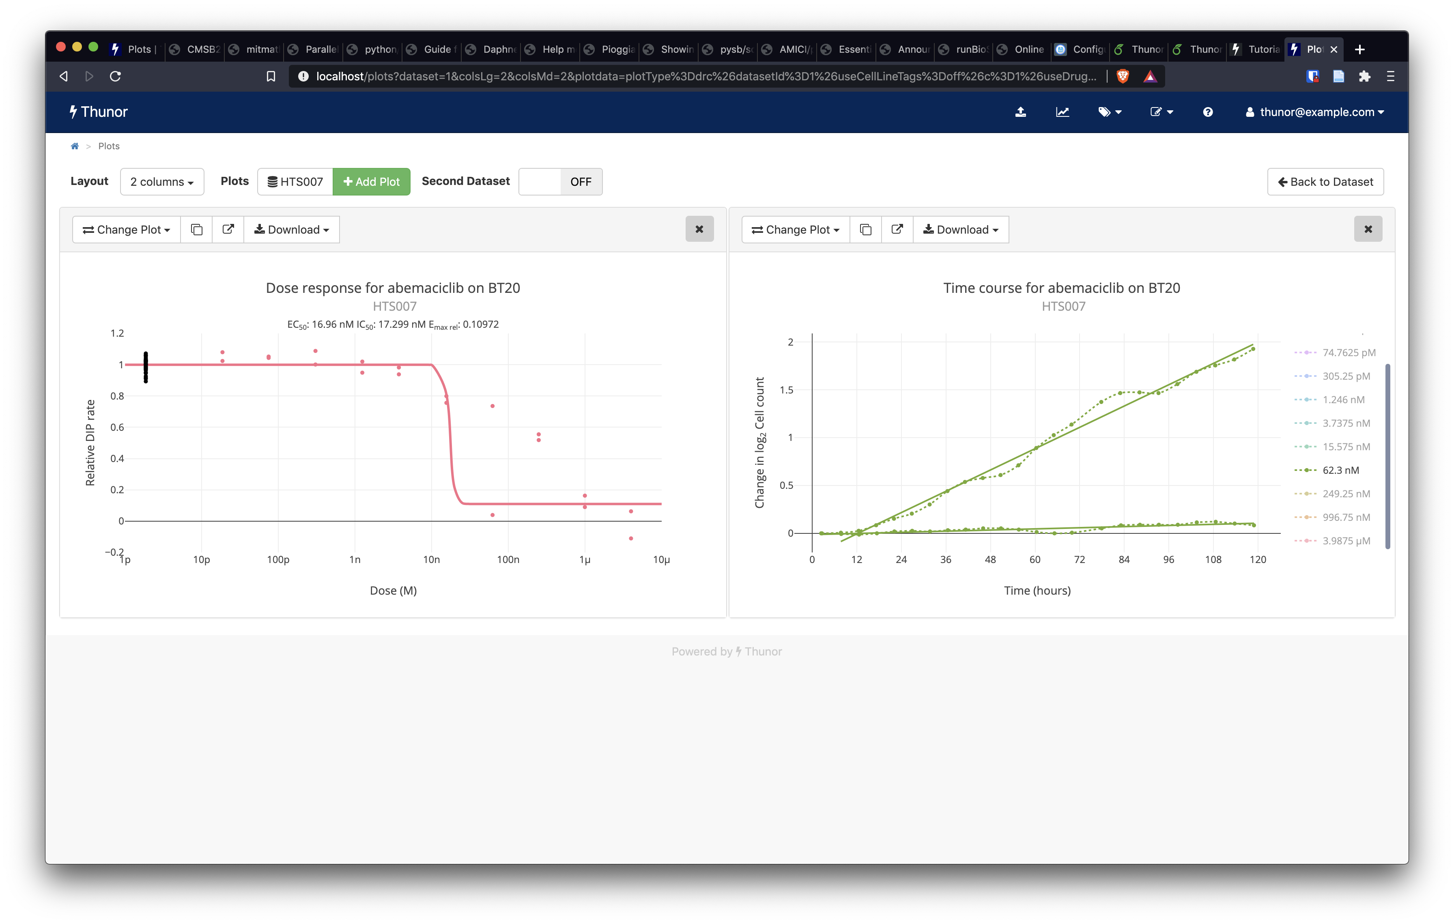1454x924 pixels.
Task: Open the upload icon in the navbar
Action: 1020,112
